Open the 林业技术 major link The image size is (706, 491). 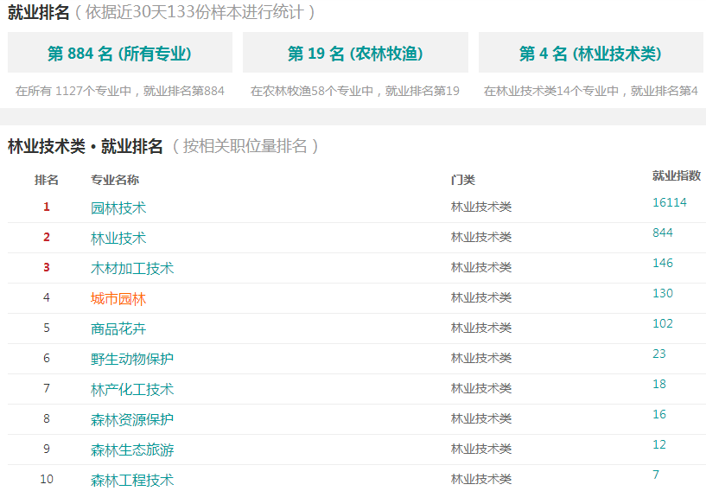coord(118,239)
